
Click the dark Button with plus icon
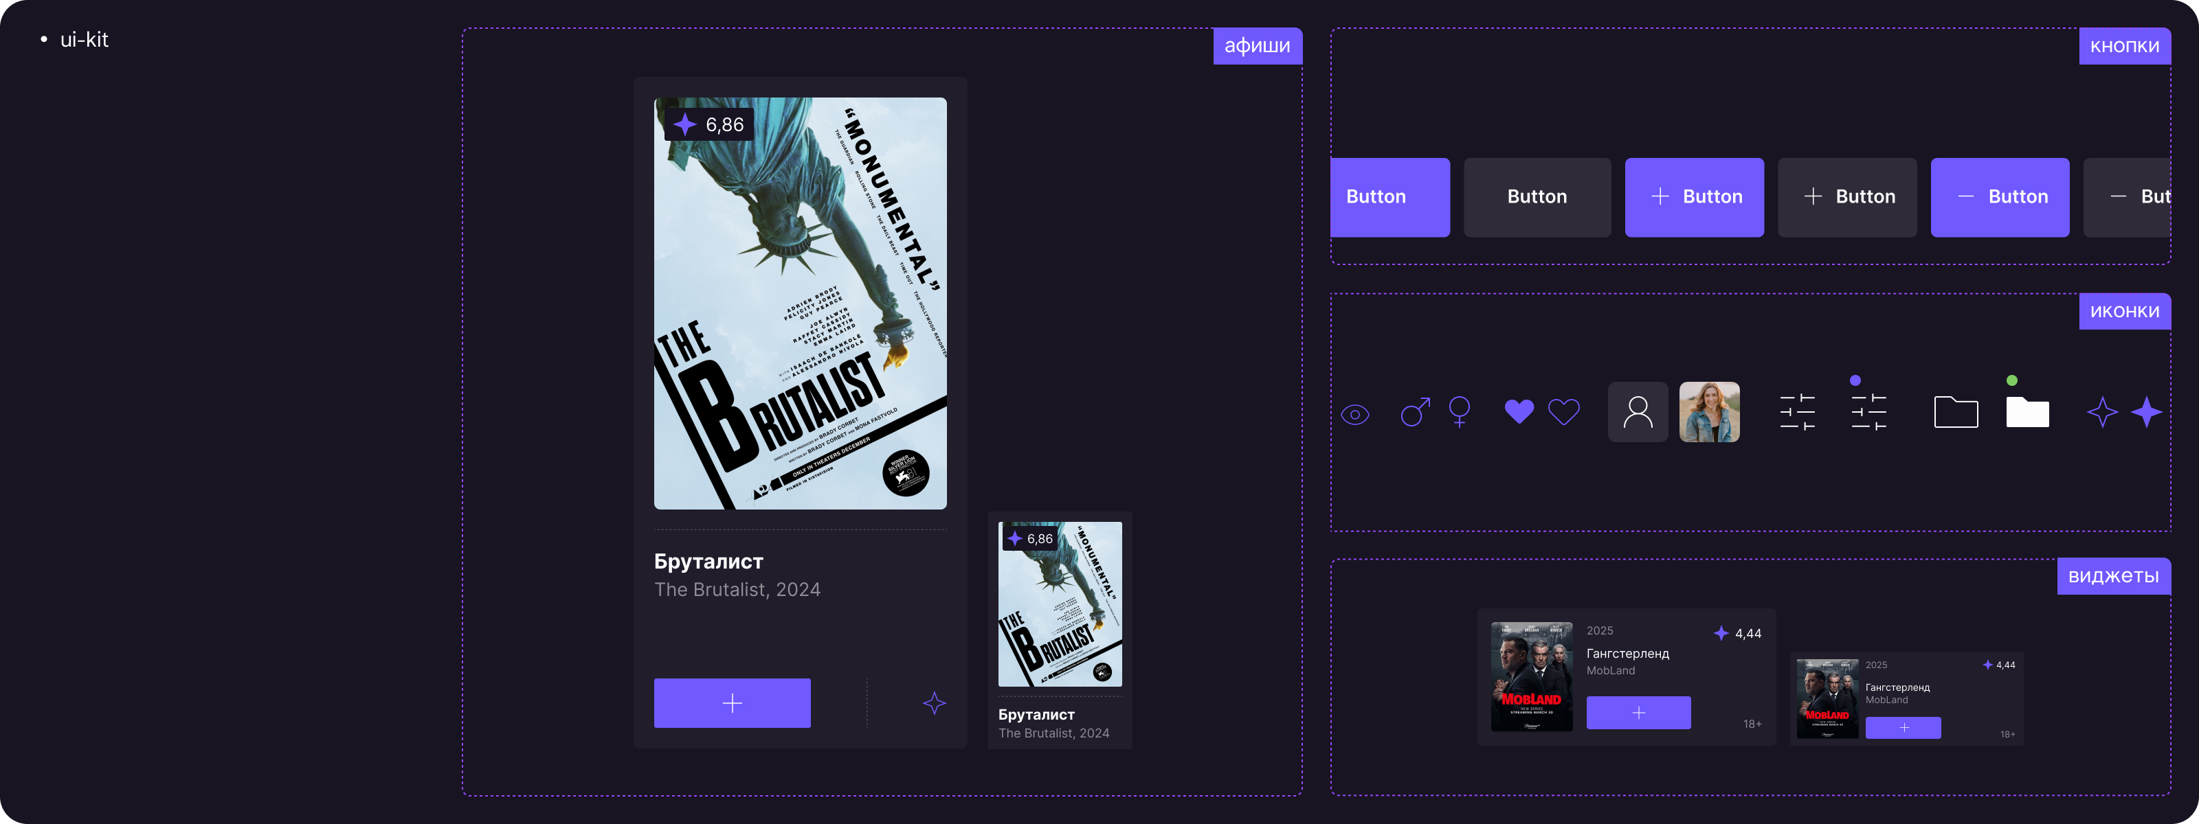point(1847,197)
